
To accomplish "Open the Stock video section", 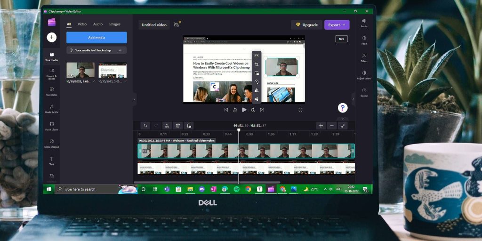I will tap(52, 126).
